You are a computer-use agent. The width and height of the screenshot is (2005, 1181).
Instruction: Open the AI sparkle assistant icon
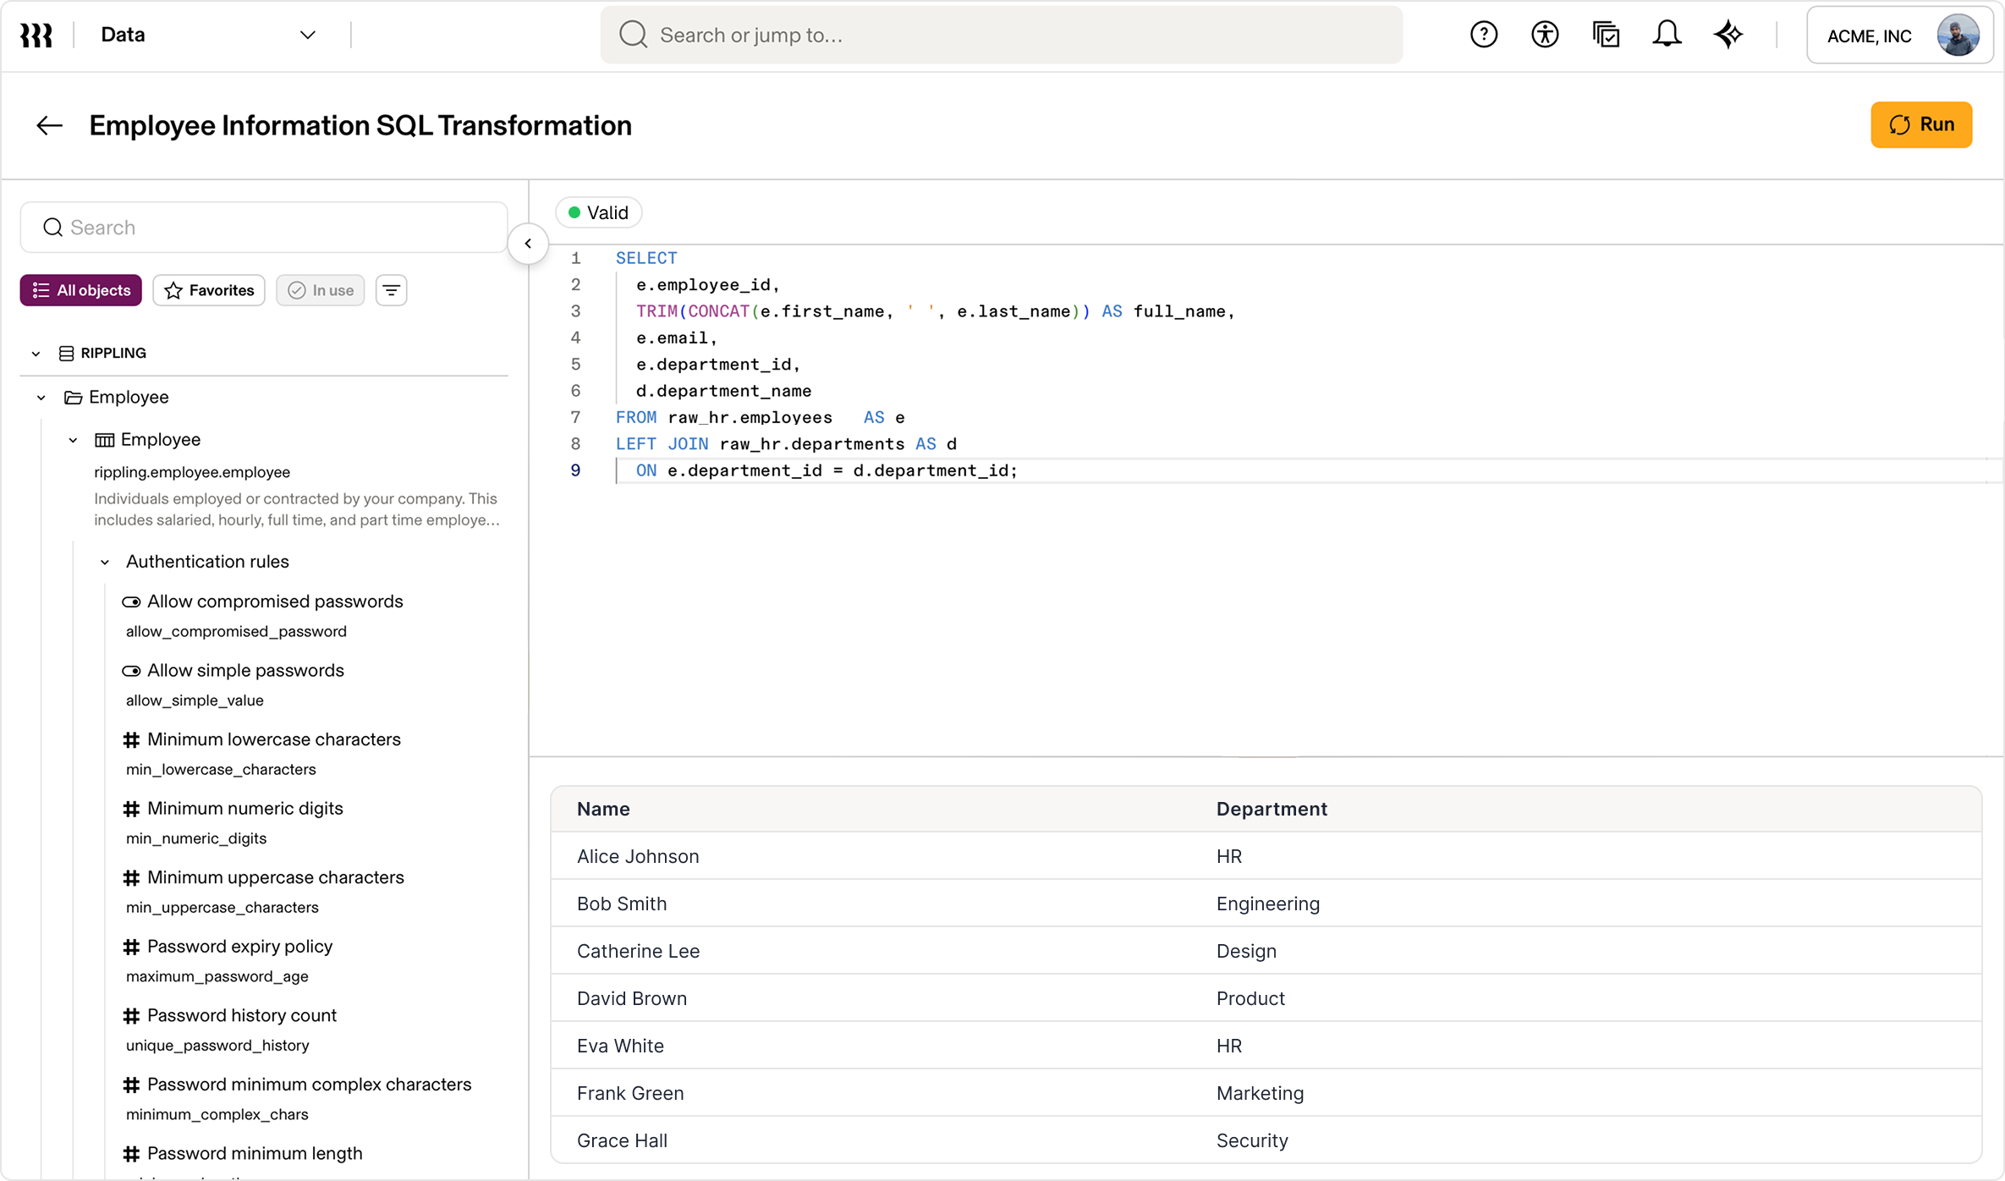click(1728, 36)
